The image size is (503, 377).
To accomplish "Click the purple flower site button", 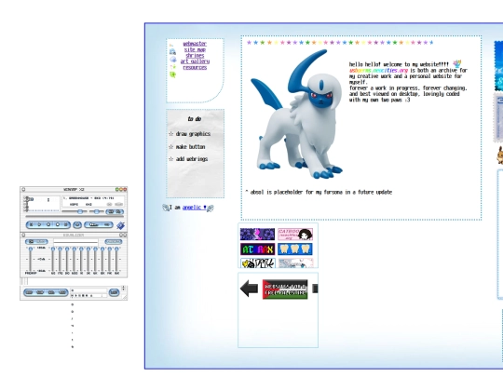I will tap(257, 234).
